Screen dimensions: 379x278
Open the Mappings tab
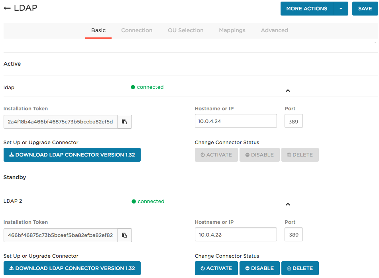(x=232, y=30)
